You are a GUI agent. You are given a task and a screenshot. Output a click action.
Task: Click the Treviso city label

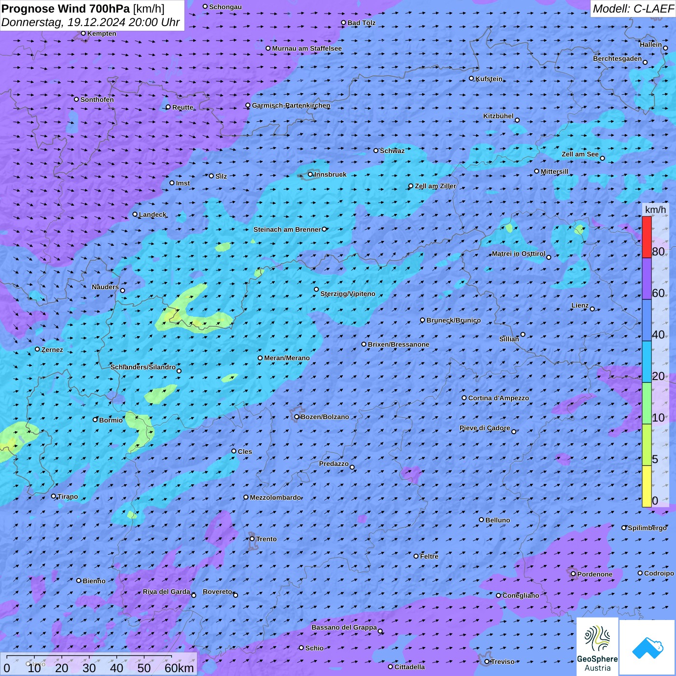tap(503, 662)
